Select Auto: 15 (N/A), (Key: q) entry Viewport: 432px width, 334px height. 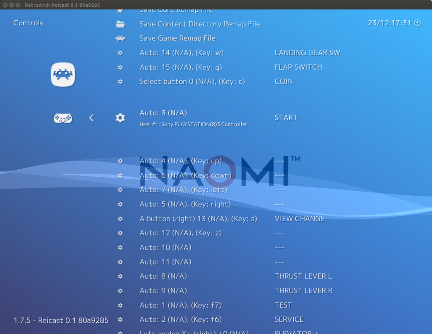tap(181, 67)
